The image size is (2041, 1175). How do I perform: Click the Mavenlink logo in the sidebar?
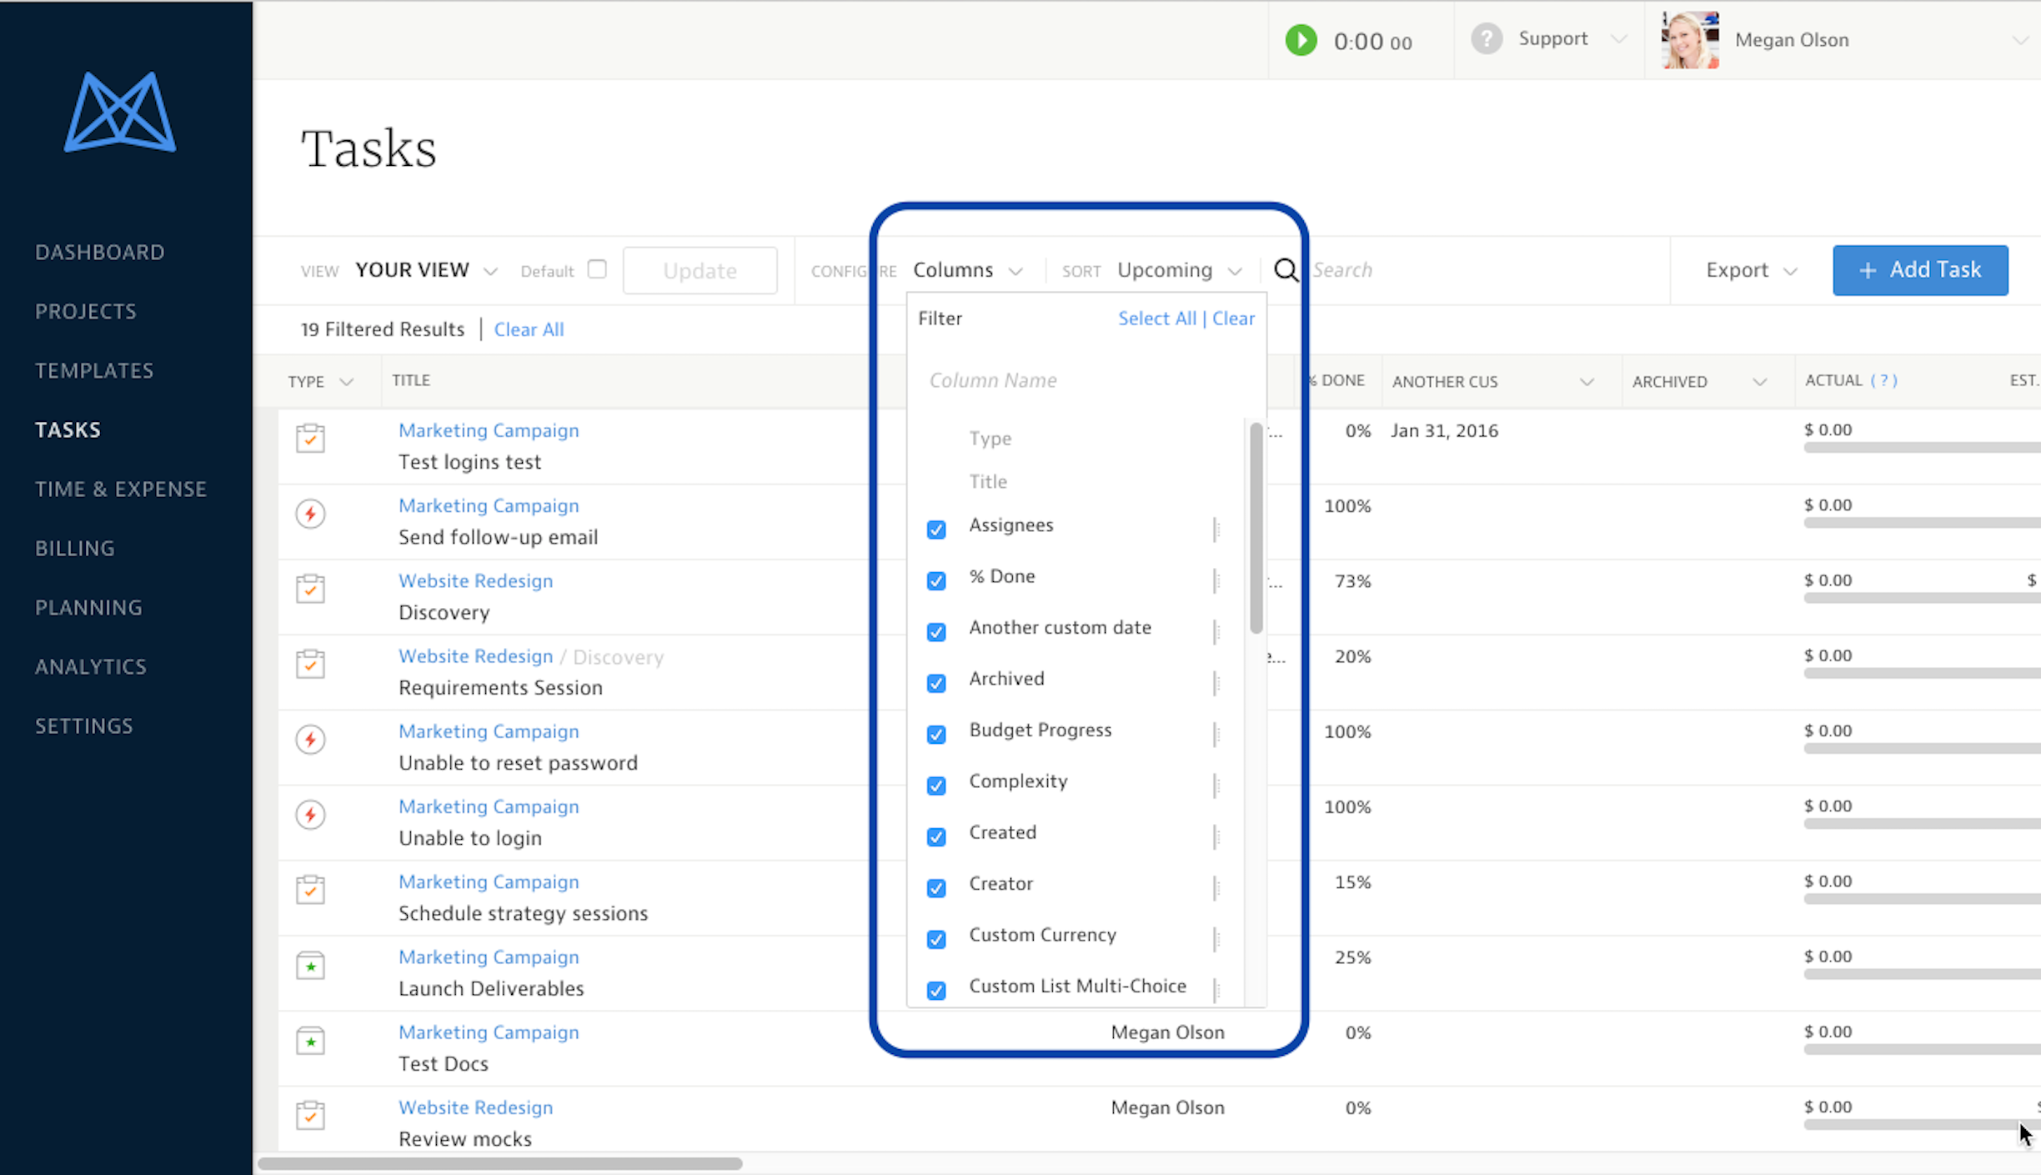coord(120,112)
